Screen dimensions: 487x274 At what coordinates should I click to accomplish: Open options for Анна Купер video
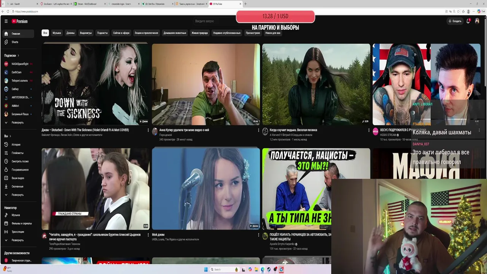pos(258,130)
